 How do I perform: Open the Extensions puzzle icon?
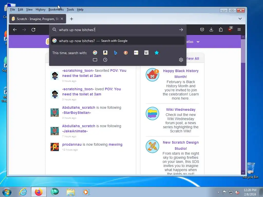tap(221, 30)
